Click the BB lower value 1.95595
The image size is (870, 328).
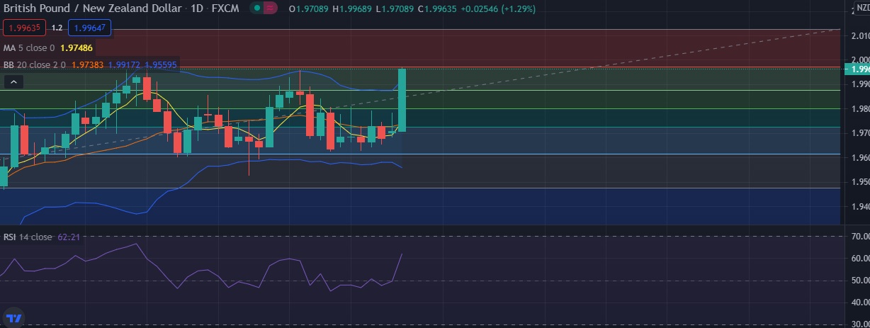pyautogui.click(x=160, y=64)
